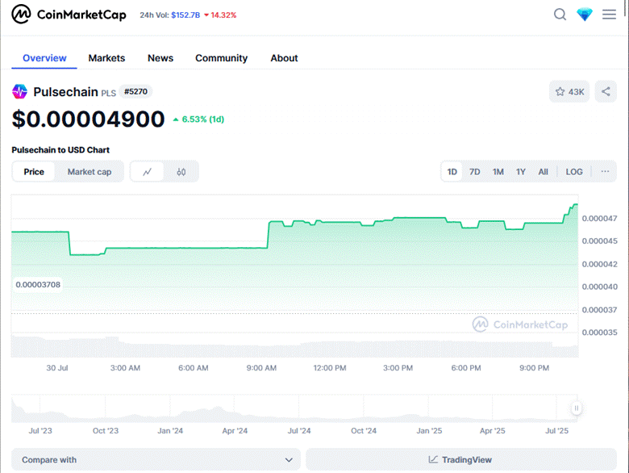Click the CoinMarketCap logo
The width and height of the screenshot is (629, 473).
(69, 15)
